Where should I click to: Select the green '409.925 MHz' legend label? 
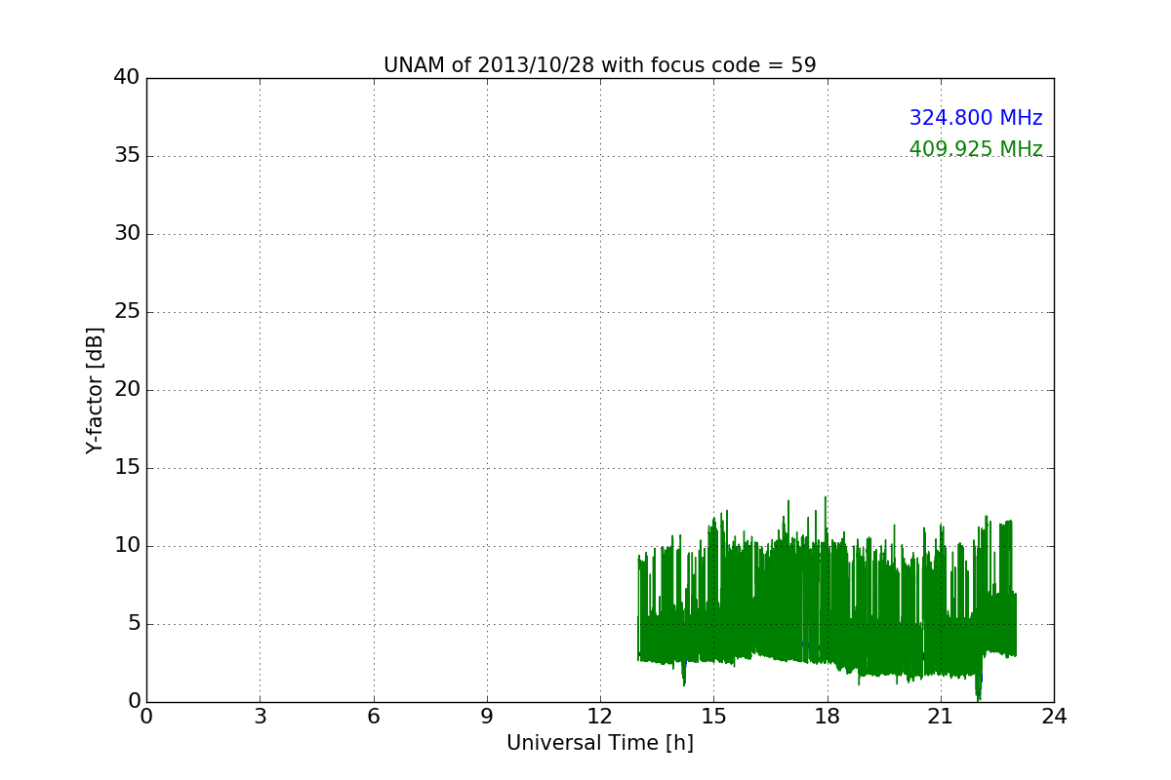click(976, 149)
